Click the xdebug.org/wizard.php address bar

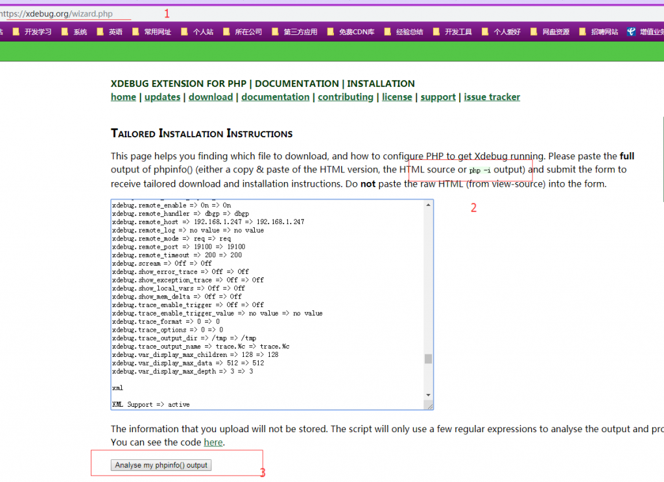tap(56, 14)
